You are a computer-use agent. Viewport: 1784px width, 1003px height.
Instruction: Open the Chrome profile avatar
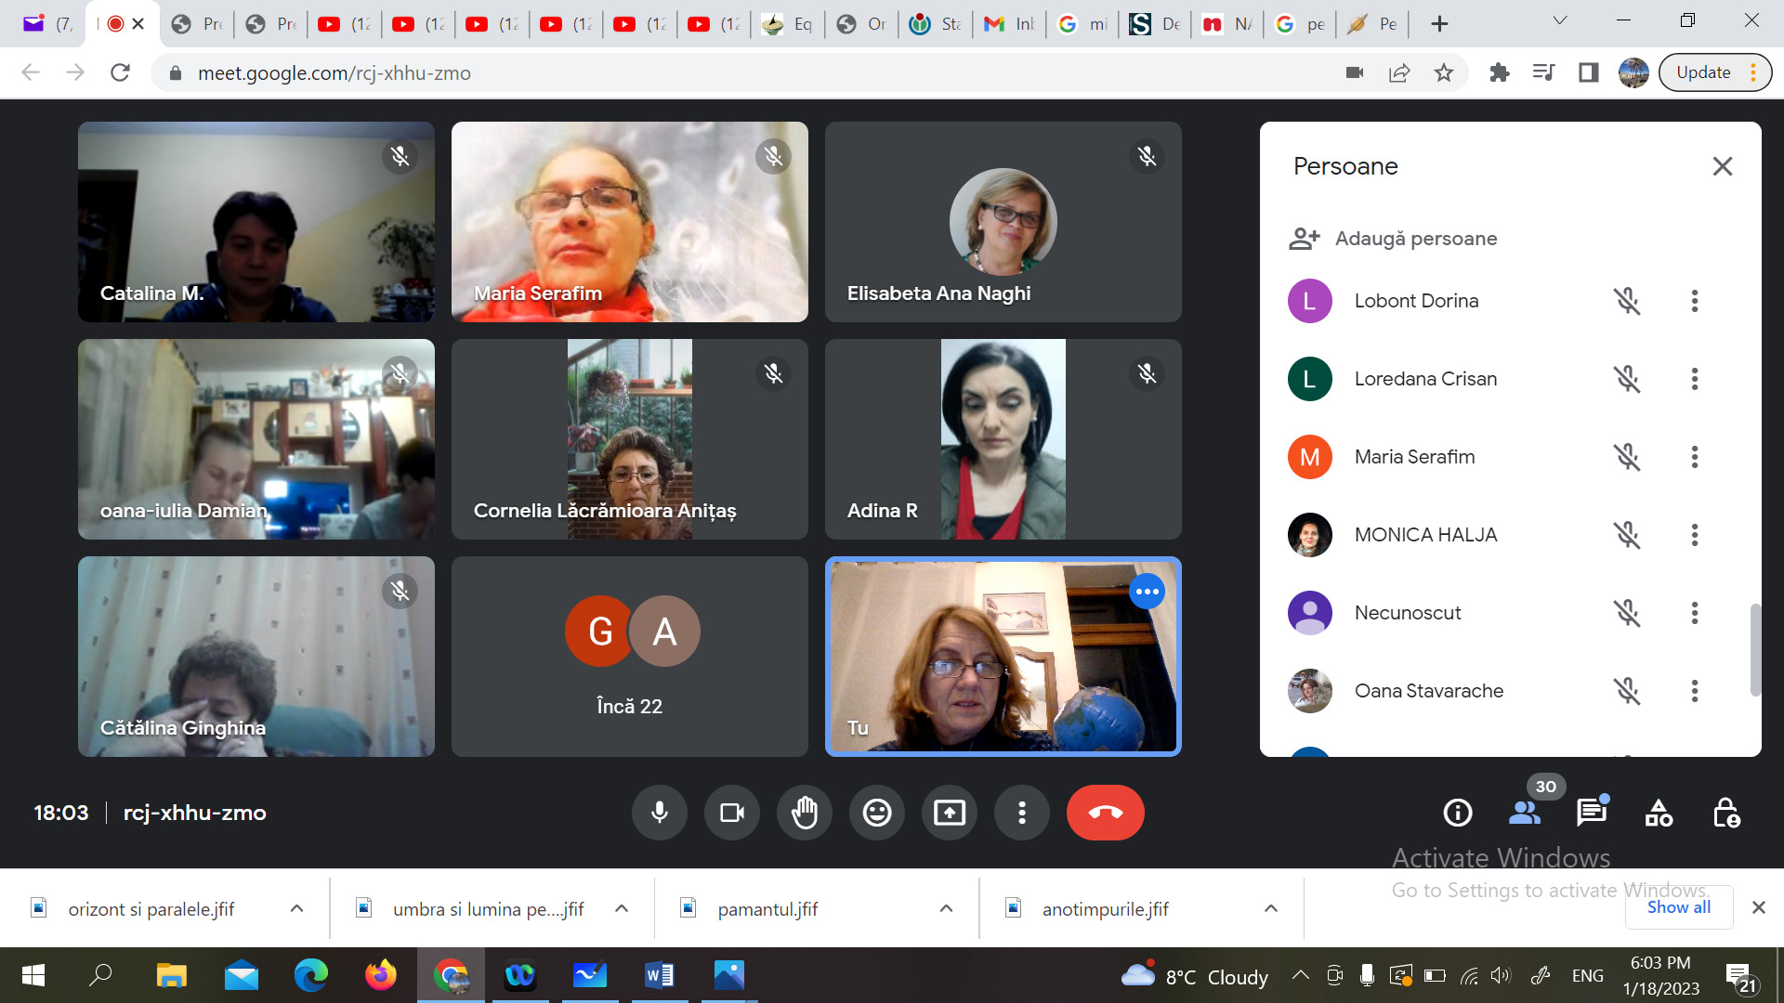[1633, 72]
